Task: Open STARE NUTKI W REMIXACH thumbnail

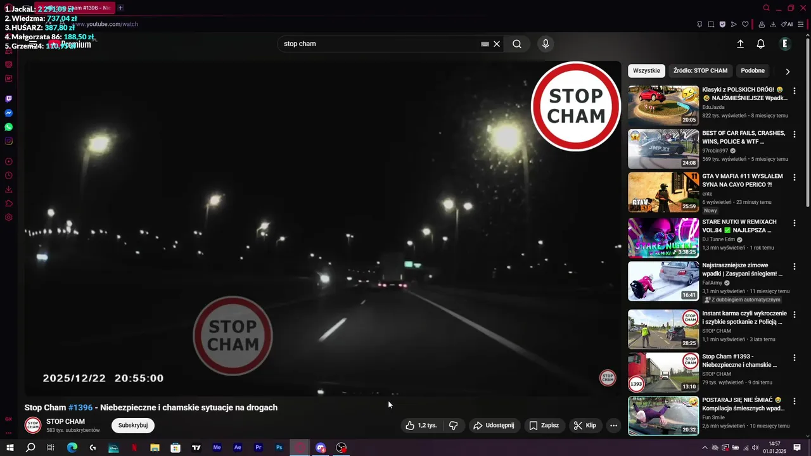Action: point(663,237)
